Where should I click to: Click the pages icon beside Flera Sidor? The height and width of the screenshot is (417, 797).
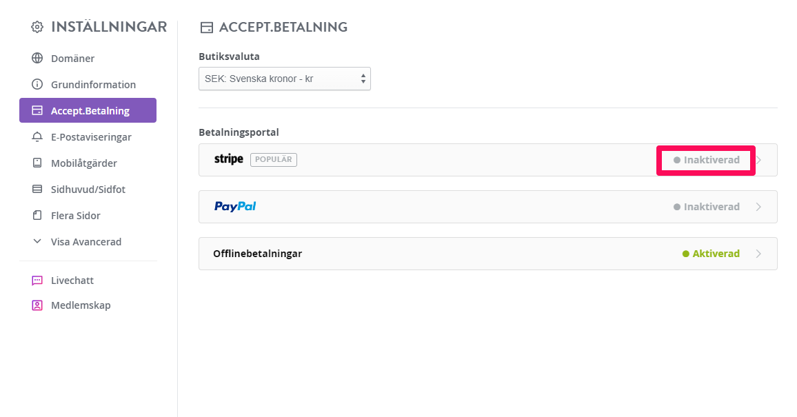37,215
